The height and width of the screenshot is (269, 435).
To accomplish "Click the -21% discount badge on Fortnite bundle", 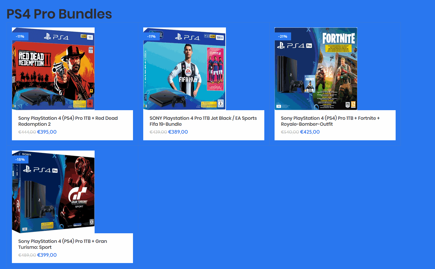I will tap(283, 36).
